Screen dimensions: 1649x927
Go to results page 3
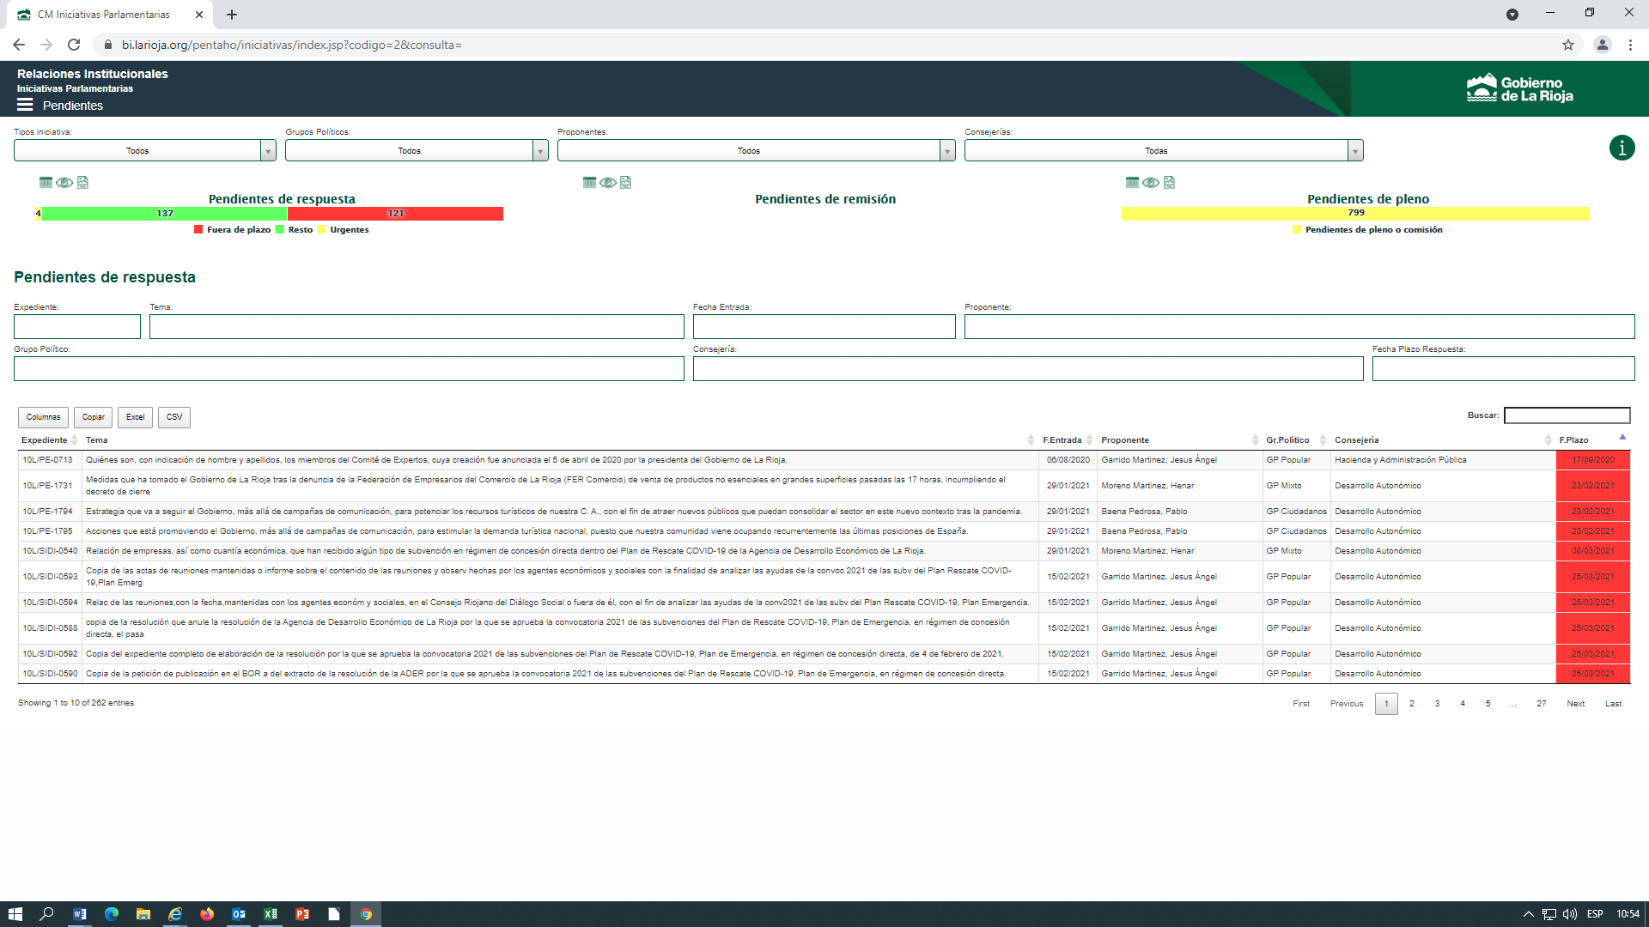click(1437, 704)
